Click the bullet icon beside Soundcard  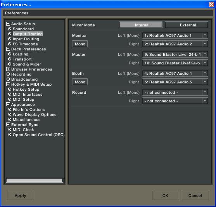click(x=10, y=29)
